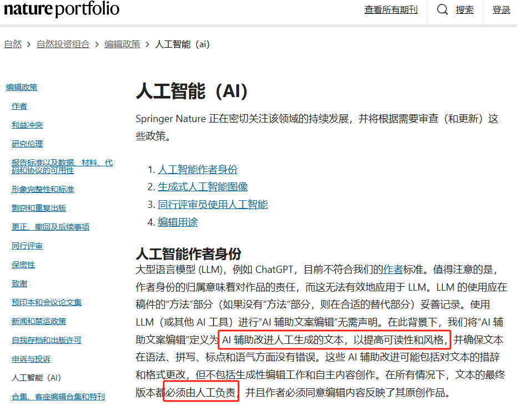517x406 pixels.
Task: Open 自我存档和出版许可 in sidebar
Action: tap(47, 340)
